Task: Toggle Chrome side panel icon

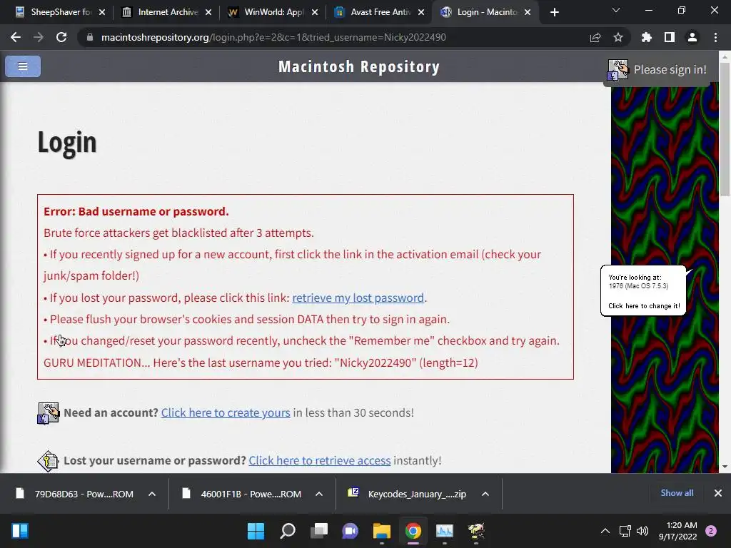Action: tap(670, 37)
